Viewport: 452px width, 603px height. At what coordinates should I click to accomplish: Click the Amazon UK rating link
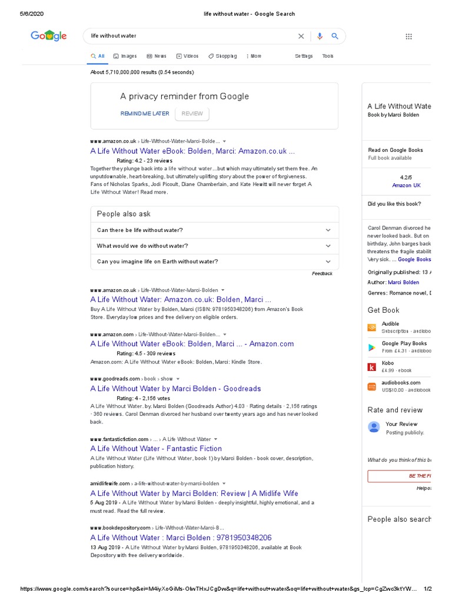click(x=406, y=185)
